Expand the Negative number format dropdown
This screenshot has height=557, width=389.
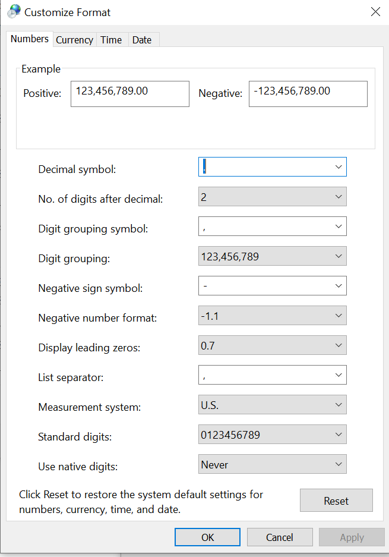[338, 315]
